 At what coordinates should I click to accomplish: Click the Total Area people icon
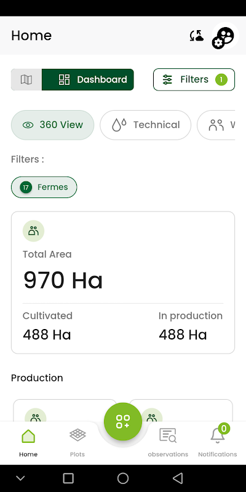pyautogui.click(x=34, y=231)
